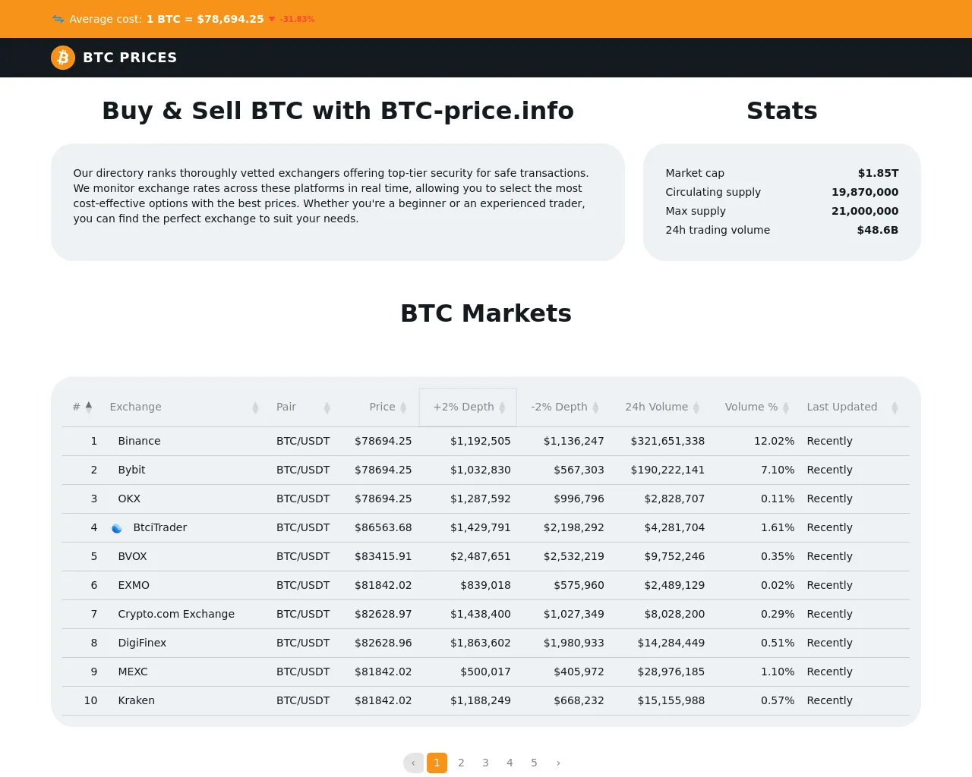Click the Market cap label
The height and width of the screenshot is (777, 972).
pos(695,173)
